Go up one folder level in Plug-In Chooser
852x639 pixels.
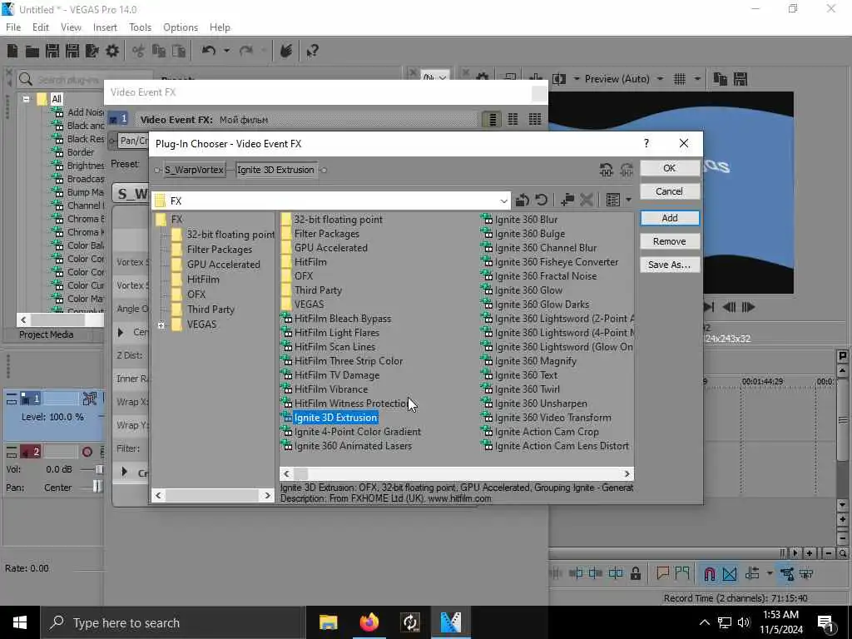coord(523,200)
